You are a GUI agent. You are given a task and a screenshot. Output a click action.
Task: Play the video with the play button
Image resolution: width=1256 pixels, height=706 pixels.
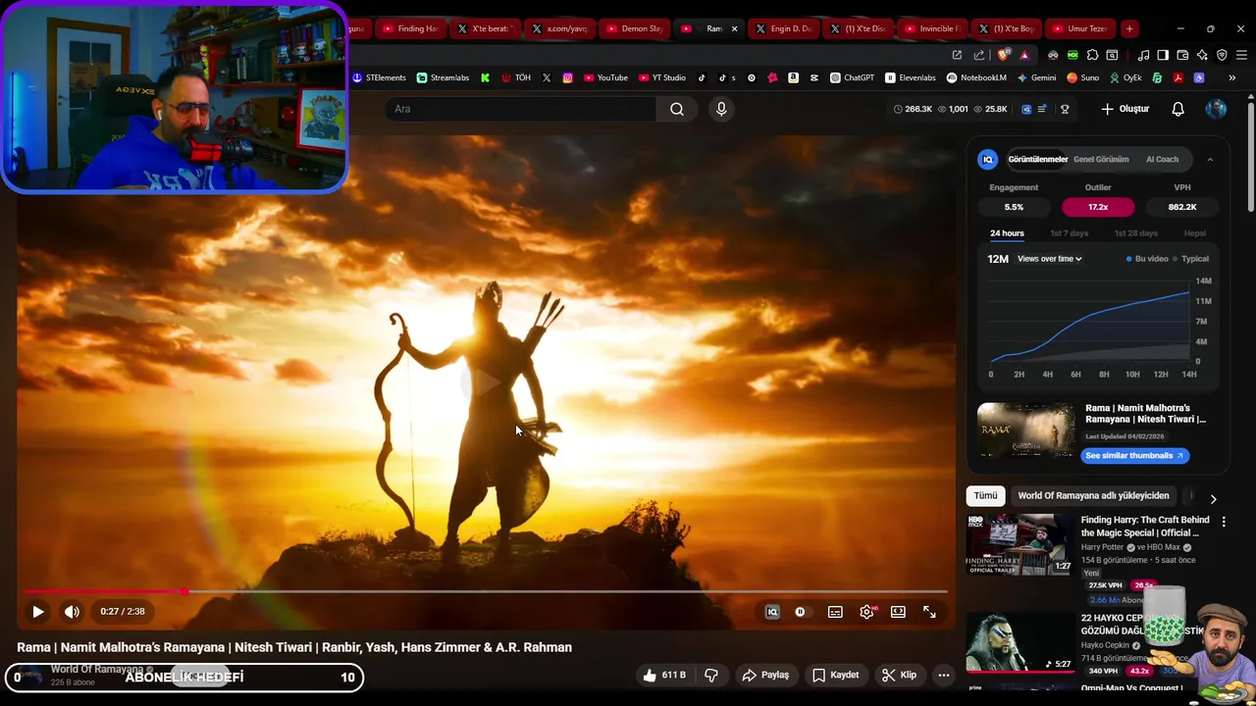click(37, 612)
